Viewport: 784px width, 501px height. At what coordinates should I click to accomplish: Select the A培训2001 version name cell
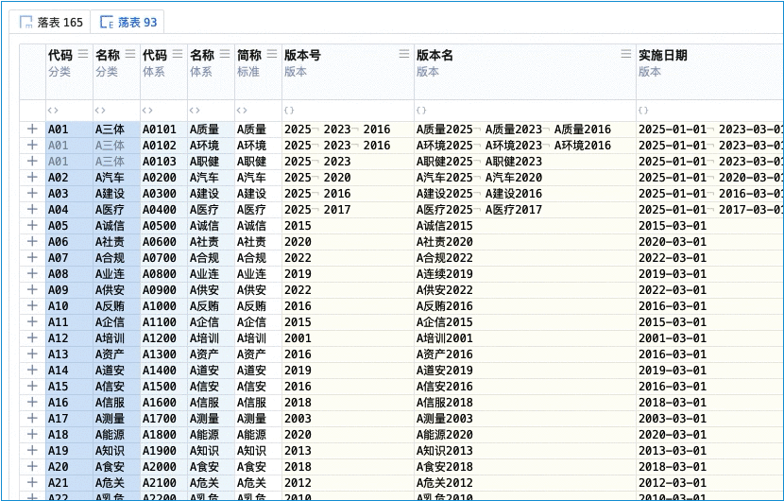coord(445,338)
